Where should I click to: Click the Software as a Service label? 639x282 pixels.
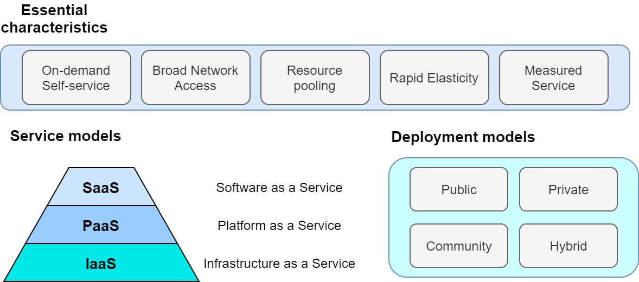pyautogui.click(x=279, y=188)
